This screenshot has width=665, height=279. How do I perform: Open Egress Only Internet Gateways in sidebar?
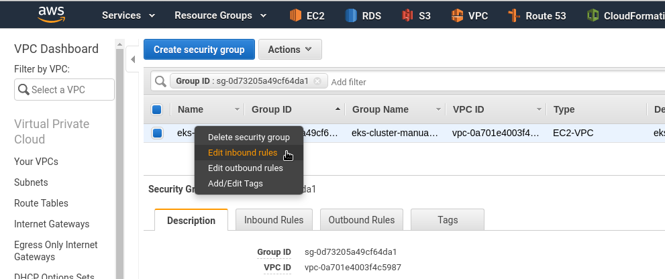(x=56, y=251)
